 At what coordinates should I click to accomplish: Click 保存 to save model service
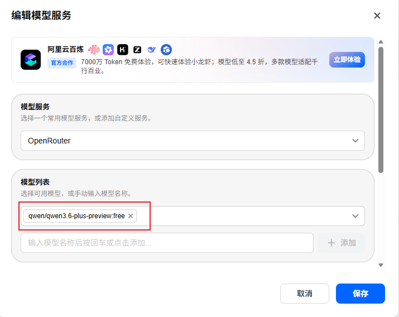(360, 294)
